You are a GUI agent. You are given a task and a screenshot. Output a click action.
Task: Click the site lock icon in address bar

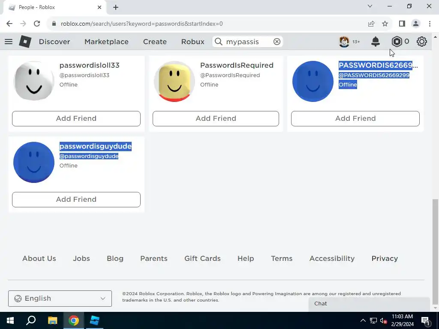pos(54,24)
